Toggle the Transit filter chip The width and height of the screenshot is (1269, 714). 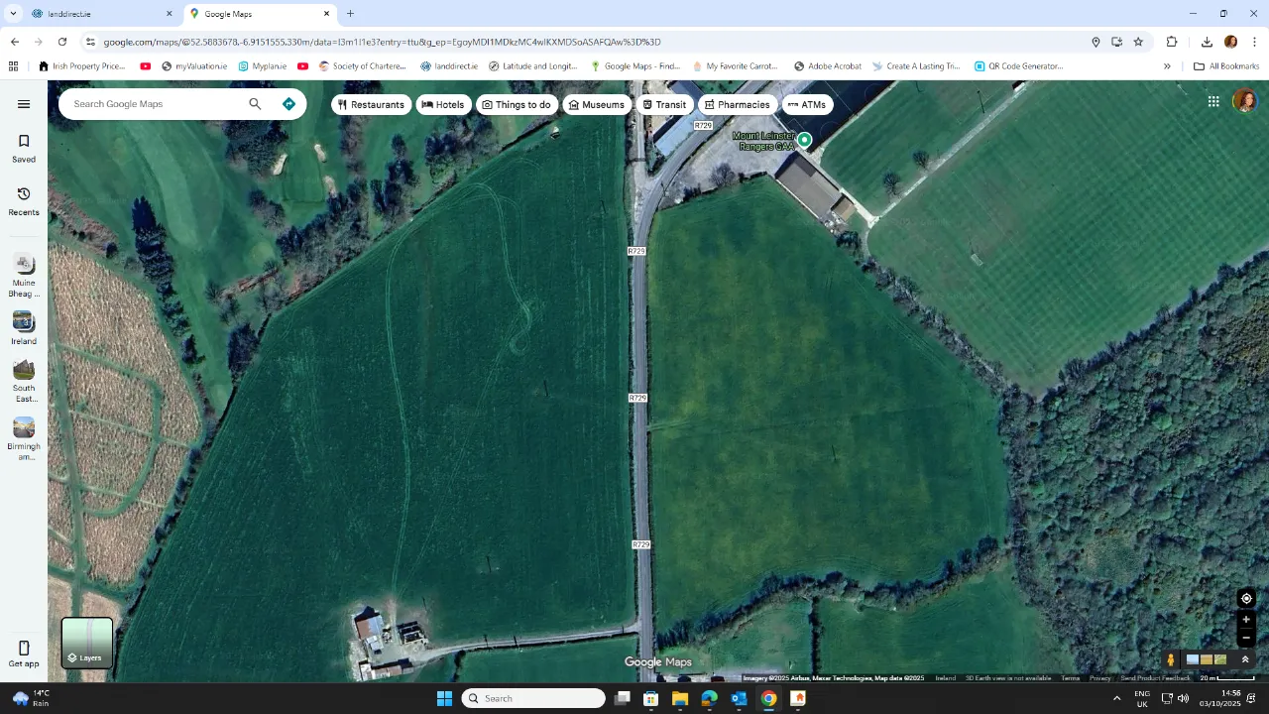pyautogui.click(x=664, y=104)
